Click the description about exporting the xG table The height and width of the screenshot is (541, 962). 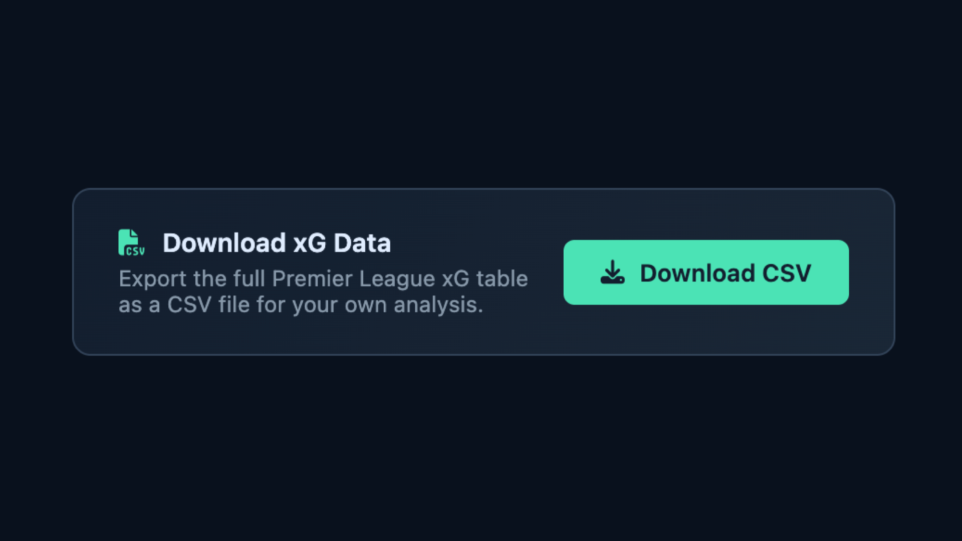pos(323,291)
